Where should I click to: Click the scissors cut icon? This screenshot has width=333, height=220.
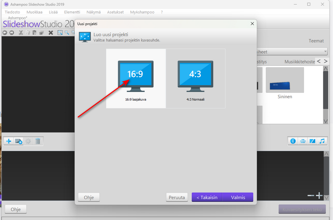click(21, 33)
